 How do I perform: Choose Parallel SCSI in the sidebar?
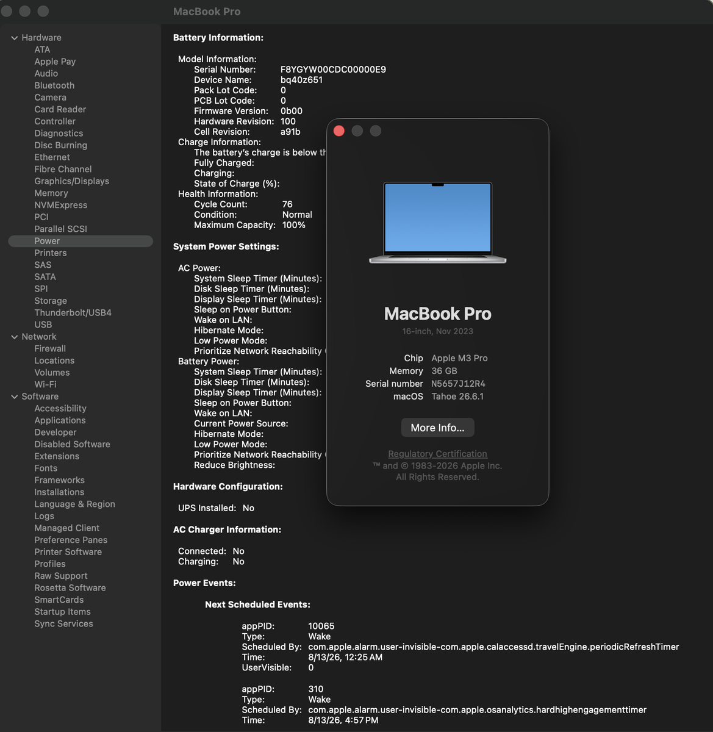click(60, 229)
